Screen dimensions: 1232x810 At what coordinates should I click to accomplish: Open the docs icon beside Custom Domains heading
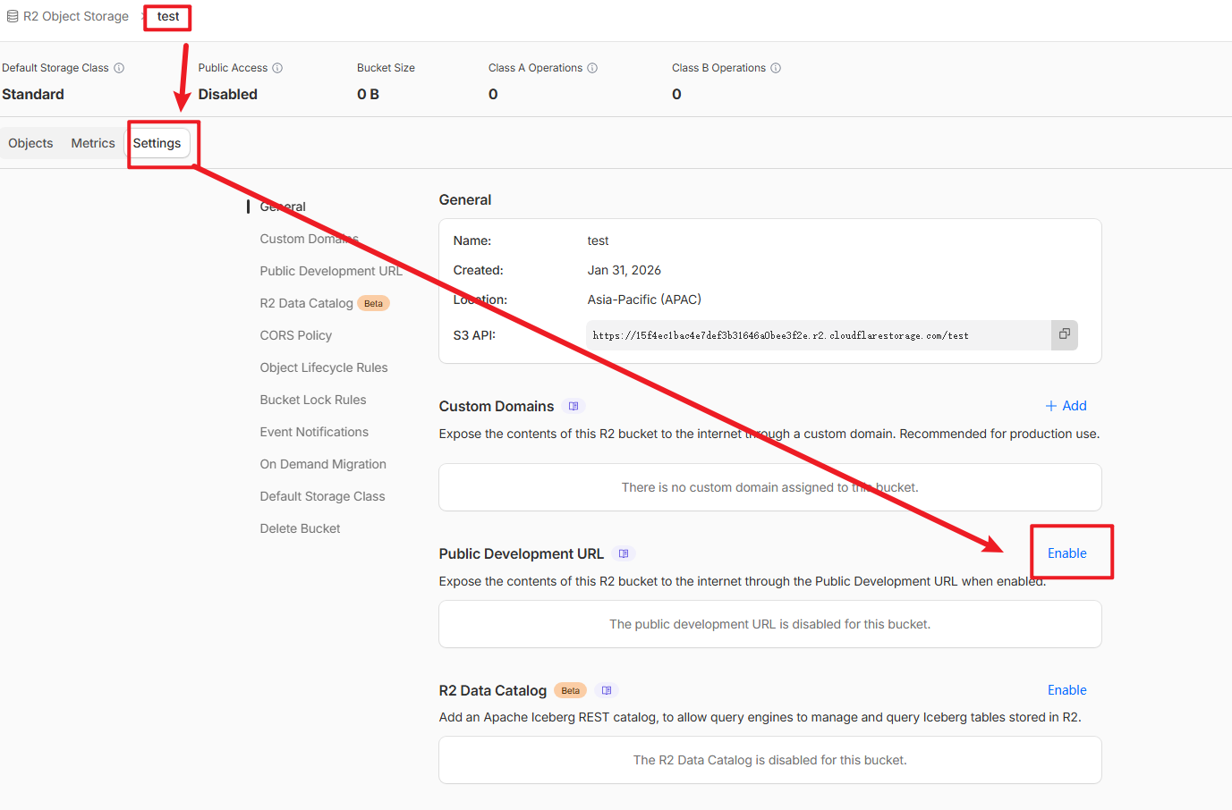[574, 406]
